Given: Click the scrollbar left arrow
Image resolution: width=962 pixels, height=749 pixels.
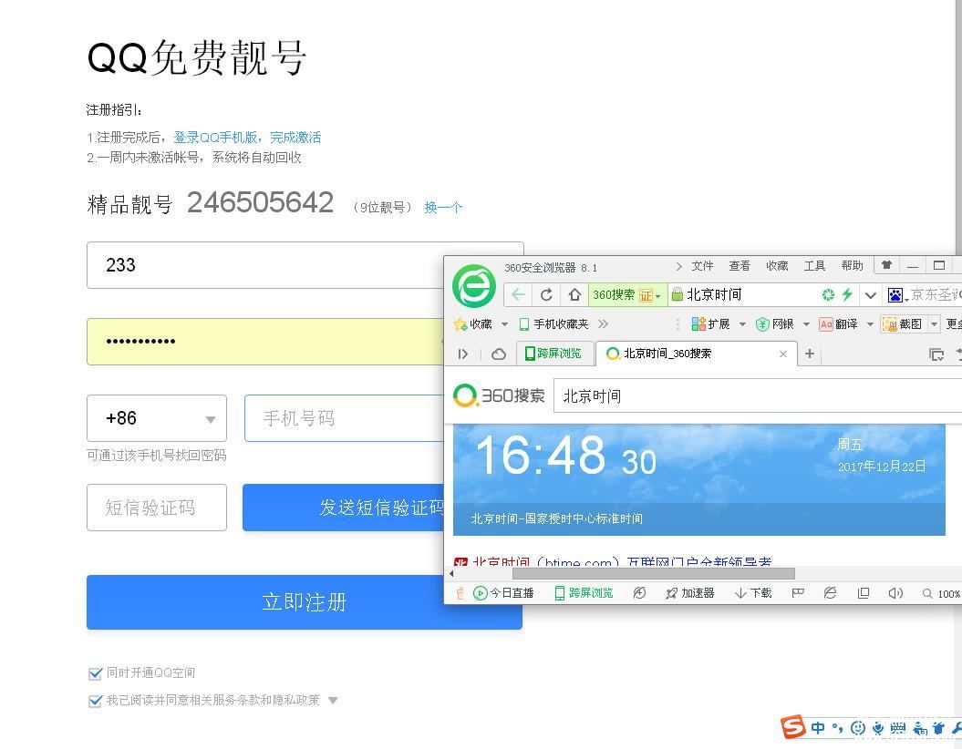Looking at the screenshot, I should pyautogui.click(x=451, y=574).
